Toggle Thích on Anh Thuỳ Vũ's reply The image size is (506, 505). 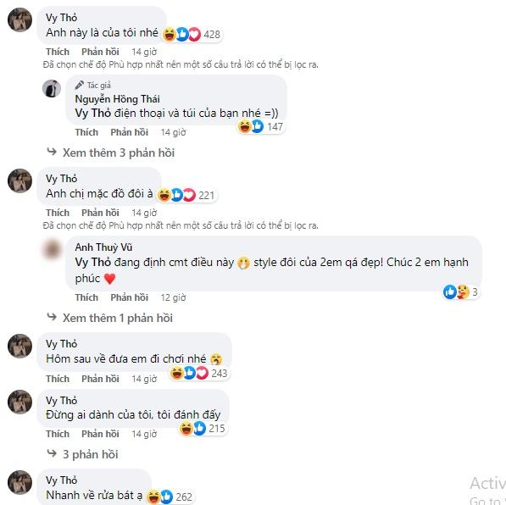(x=86, y=297)
